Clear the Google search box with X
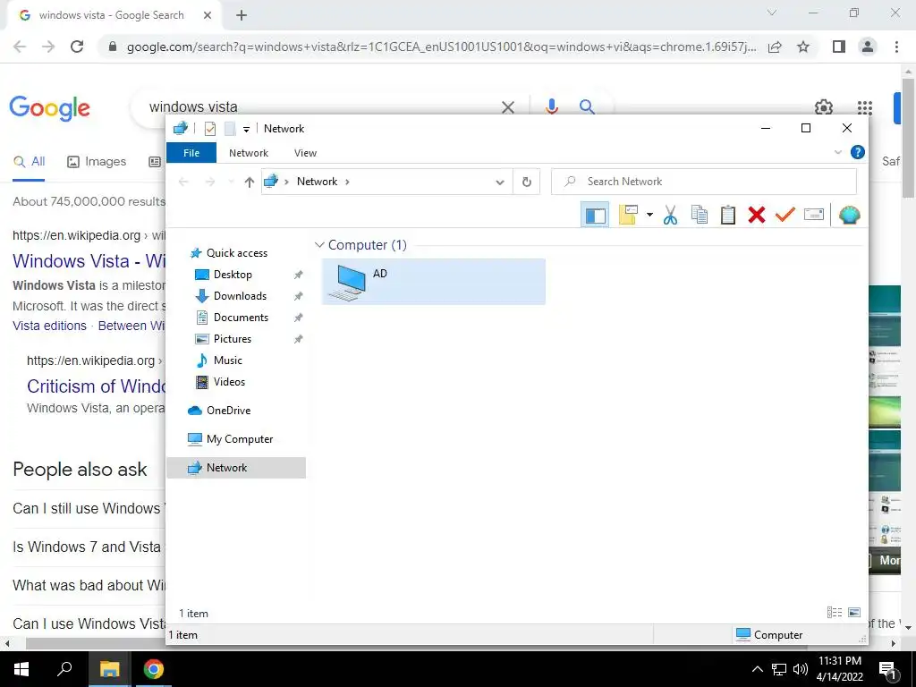Image resolution: width=916 pixels, height=687 pixels. pyautogui.click(x=508, y=107)
